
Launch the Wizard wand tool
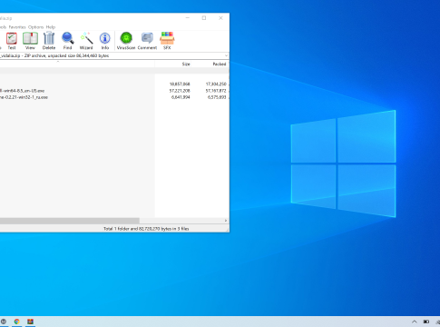click(86, 41)
